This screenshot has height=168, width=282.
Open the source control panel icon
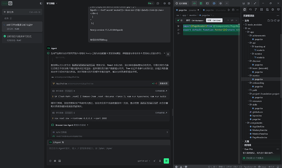[x=256, y=9]
